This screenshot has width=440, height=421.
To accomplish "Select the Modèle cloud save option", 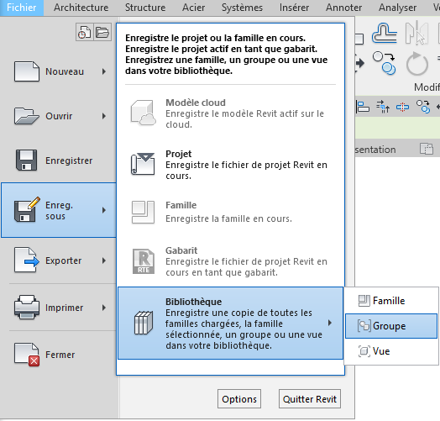I will (231, 113).
